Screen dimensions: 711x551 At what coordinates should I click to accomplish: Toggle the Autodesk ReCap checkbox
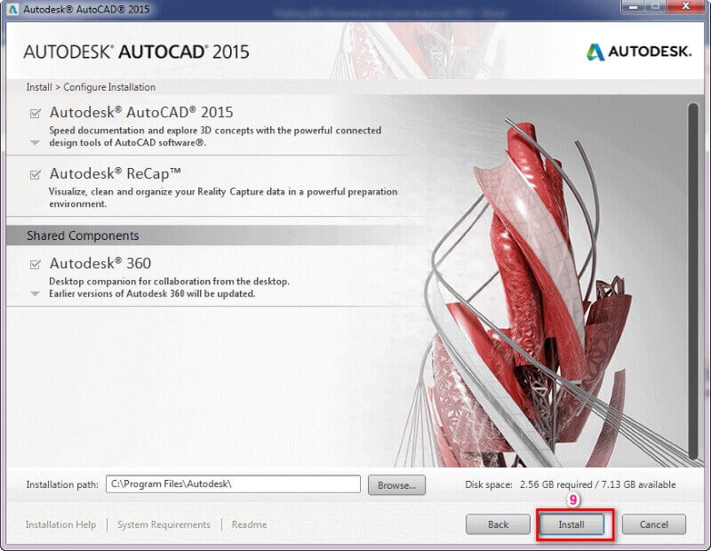point(36,174)
